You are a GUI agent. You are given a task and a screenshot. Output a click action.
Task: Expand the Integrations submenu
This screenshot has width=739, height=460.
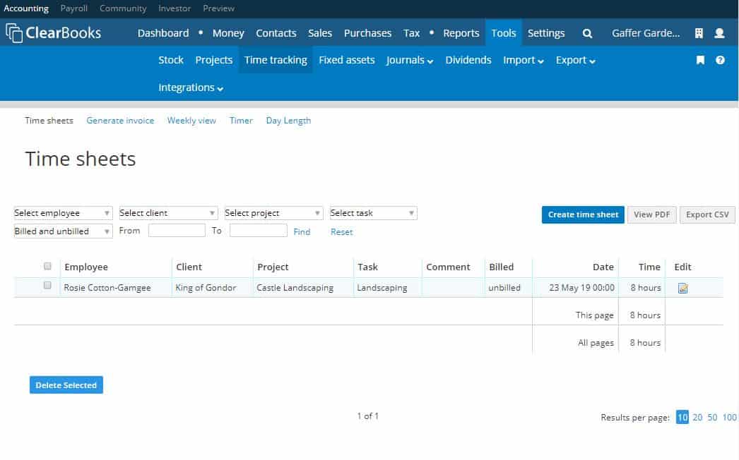point(191,87)
